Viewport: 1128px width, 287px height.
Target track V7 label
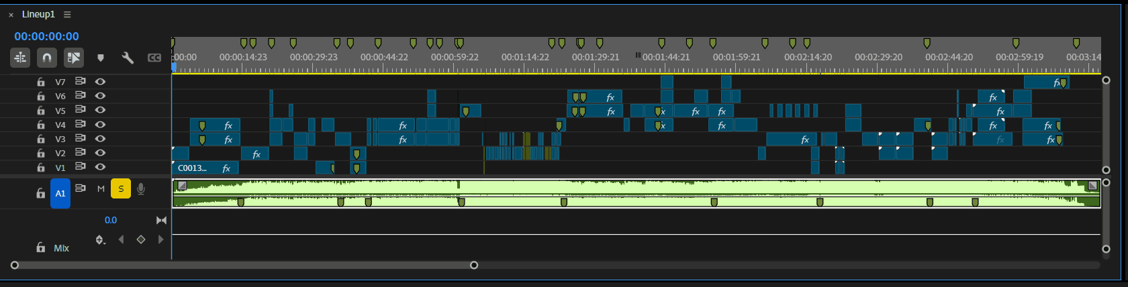point(60,82)
